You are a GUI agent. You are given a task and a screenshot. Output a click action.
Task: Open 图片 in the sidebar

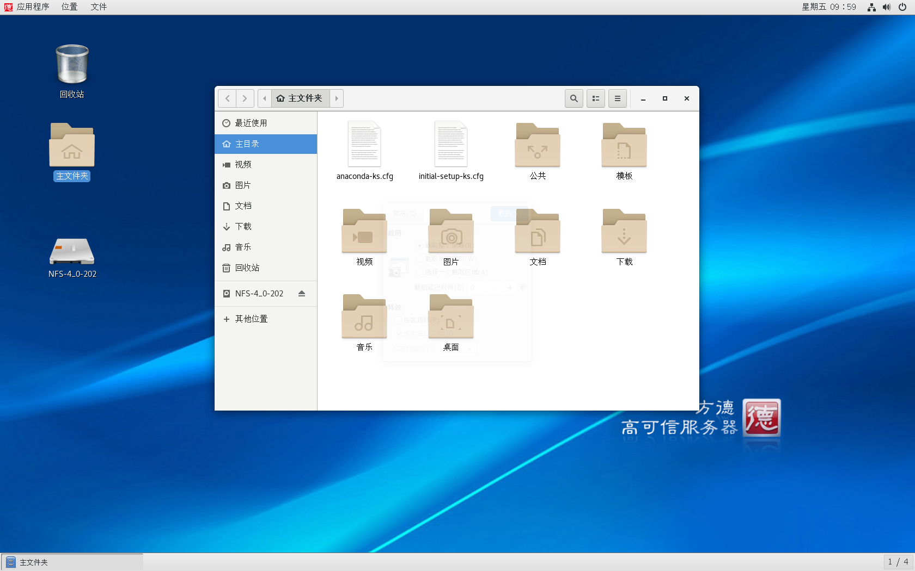266,185
